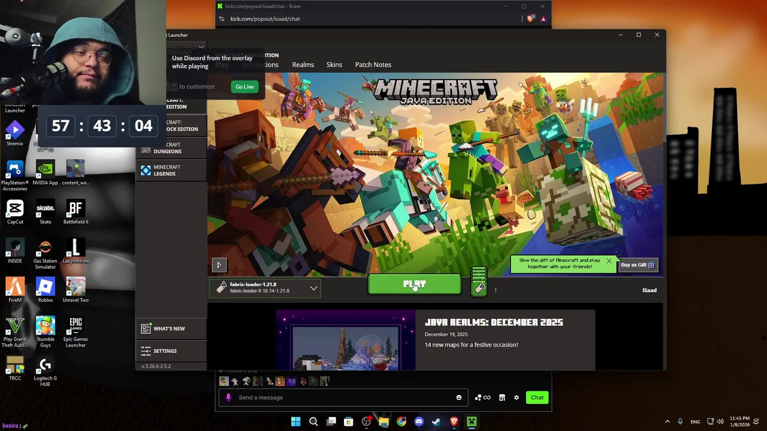Open the Play Grand Theft Auto desktop shortcut
This screenshot has height=431, width=767.
[15, 332]
